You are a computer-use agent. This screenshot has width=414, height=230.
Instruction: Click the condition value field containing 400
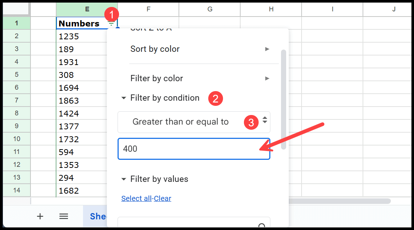[x=194, y=149]
